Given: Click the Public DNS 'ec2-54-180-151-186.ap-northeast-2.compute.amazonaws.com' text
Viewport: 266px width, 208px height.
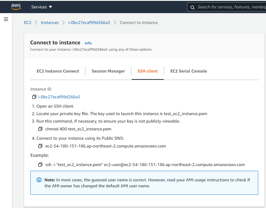Looking at the screenshot, I should pos(105,146).
